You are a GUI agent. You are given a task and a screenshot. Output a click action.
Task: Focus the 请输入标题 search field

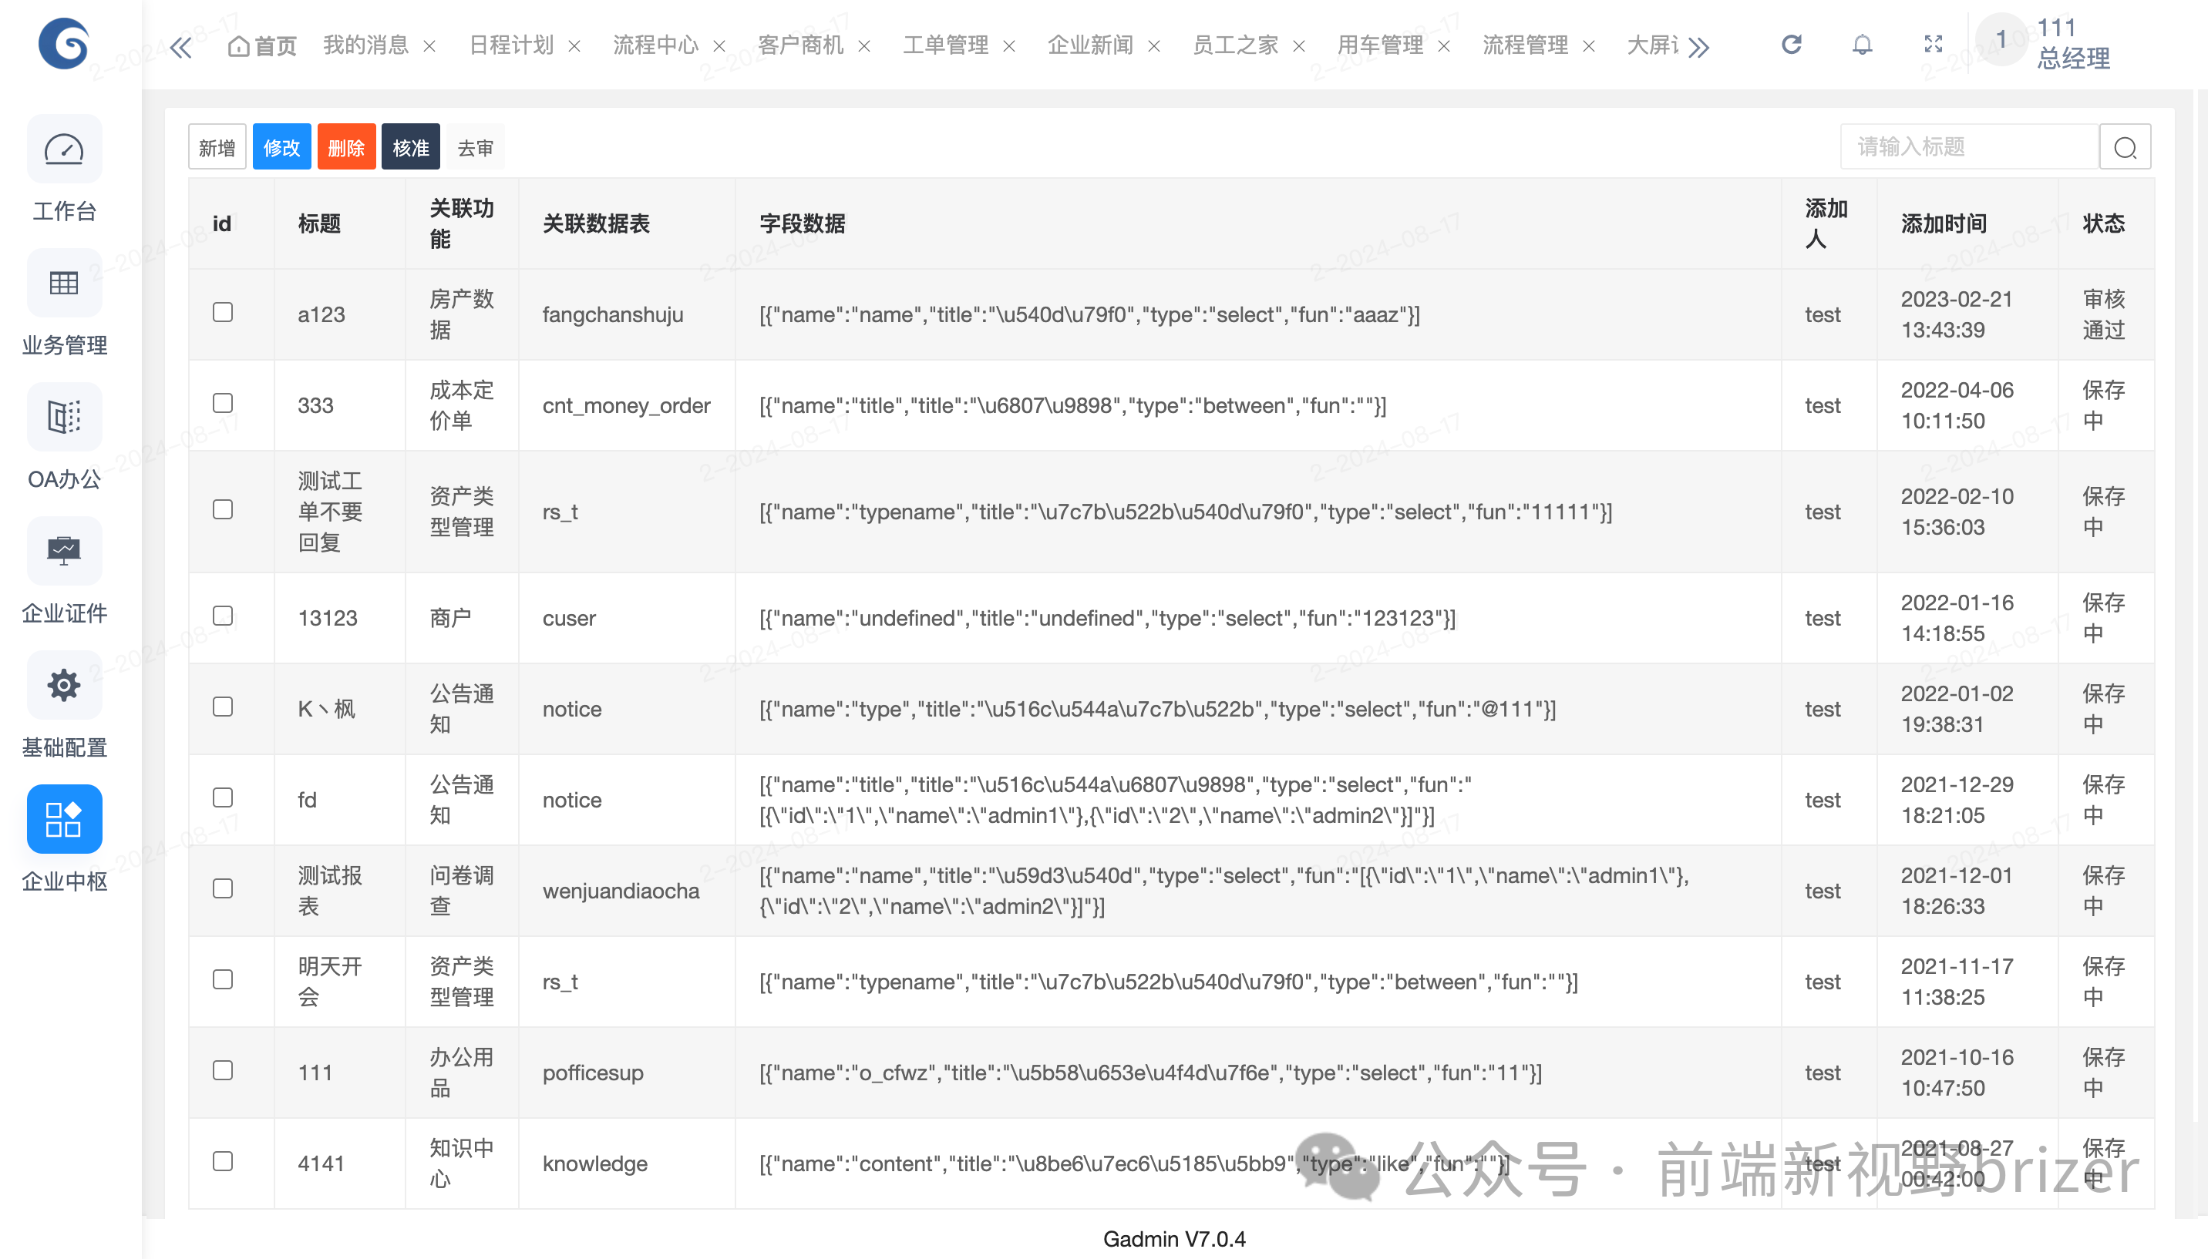coord(1969,148)
